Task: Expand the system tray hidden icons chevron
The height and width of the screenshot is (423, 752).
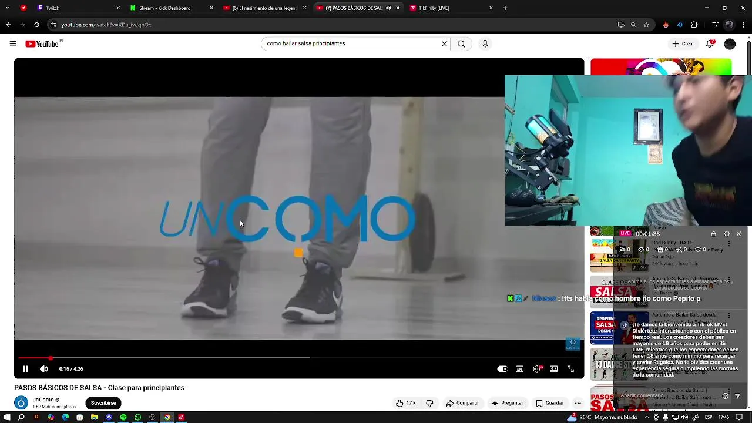Action: pyautogui.click(x=646, y=417)
